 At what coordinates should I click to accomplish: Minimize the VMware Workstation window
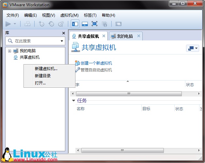174,3
